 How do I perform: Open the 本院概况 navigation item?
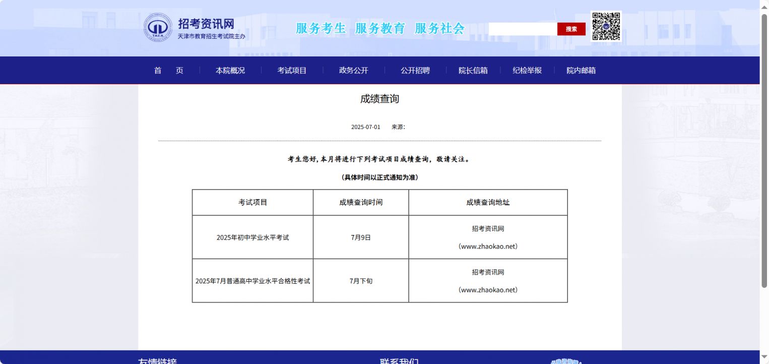(x=230, y=71)
